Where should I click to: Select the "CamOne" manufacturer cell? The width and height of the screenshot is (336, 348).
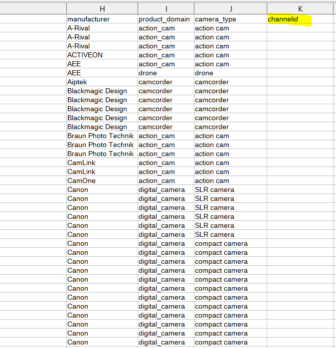coord(102,180)
